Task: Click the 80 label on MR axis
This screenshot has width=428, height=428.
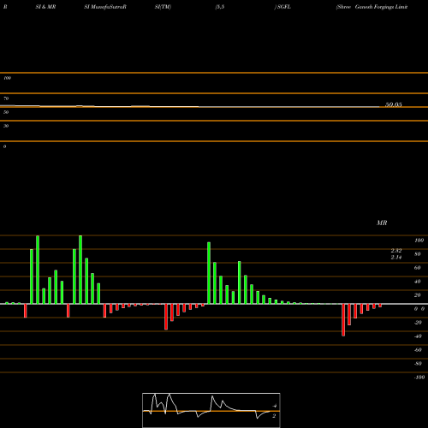Action: point(418,254)
